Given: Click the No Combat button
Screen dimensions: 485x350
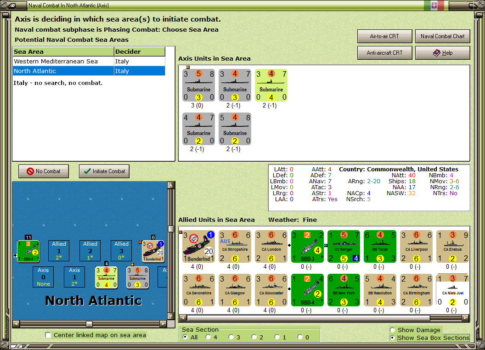Looking at the screenshot, I should pyautogui.click(x=44, y=171).
